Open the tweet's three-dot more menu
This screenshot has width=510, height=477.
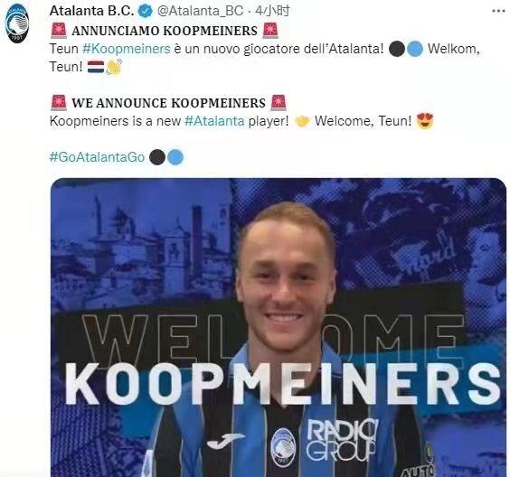pos(498,11)
